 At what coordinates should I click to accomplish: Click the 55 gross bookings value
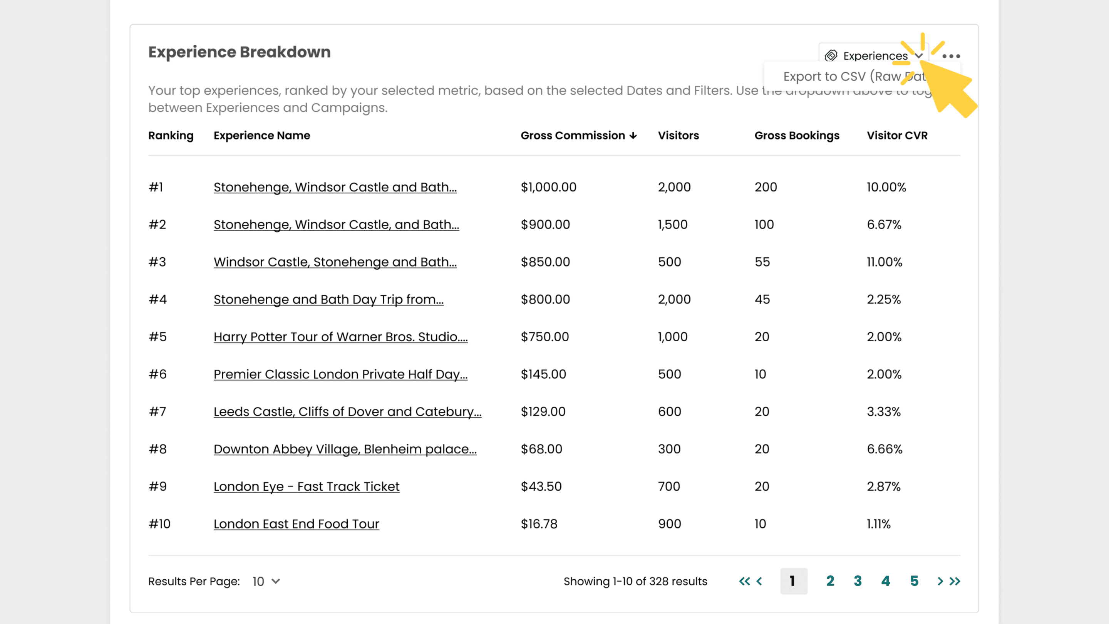click(762, 262)
